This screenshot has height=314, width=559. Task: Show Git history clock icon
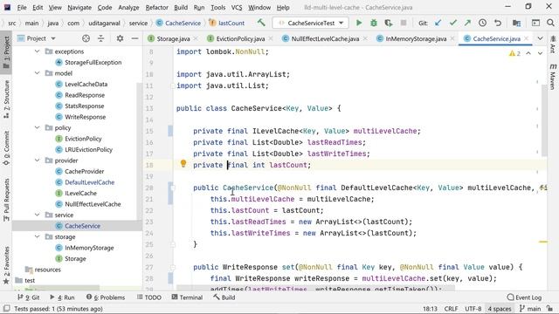tap(482, 23)
